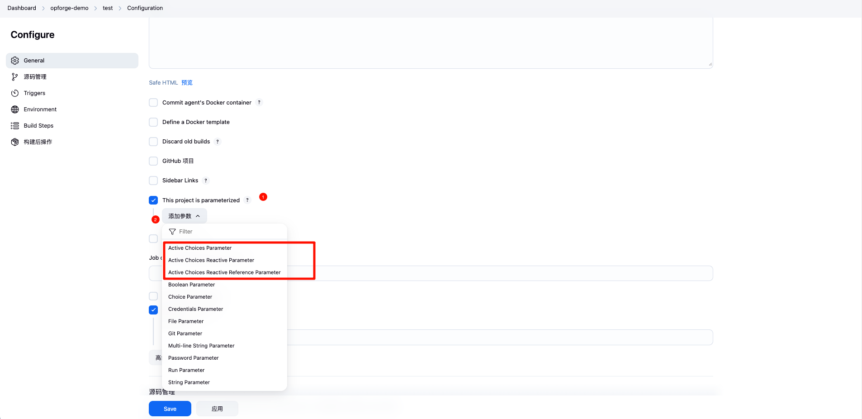Click the Build Steps list icon

pos(15,126)
